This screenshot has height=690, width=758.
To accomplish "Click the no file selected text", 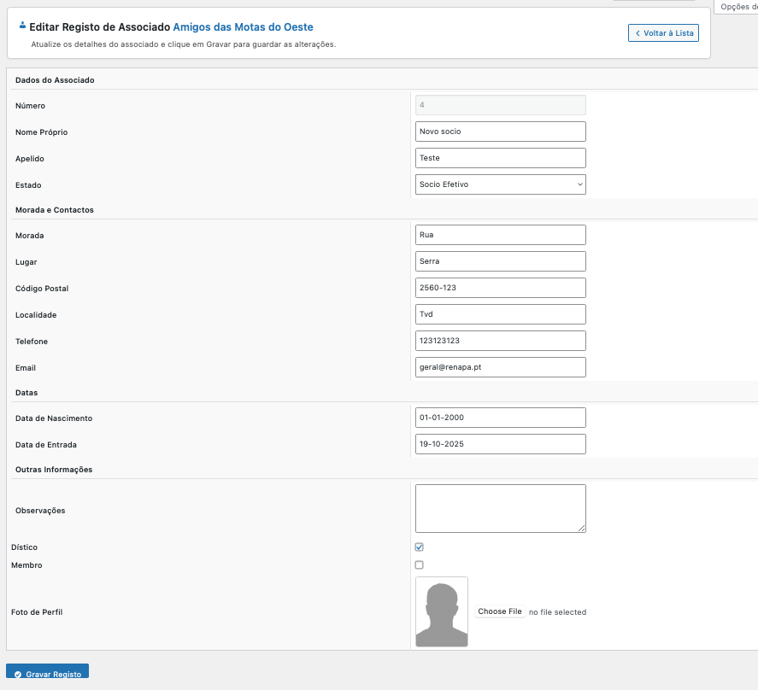I will click(x=557, y=612).
